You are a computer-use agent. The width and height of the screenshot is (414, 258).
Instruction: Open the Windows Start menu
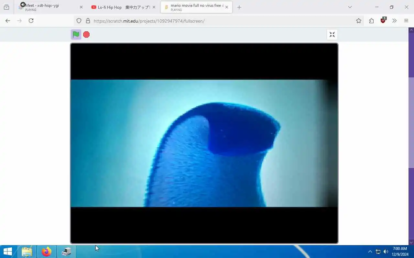tap(7, 252)
